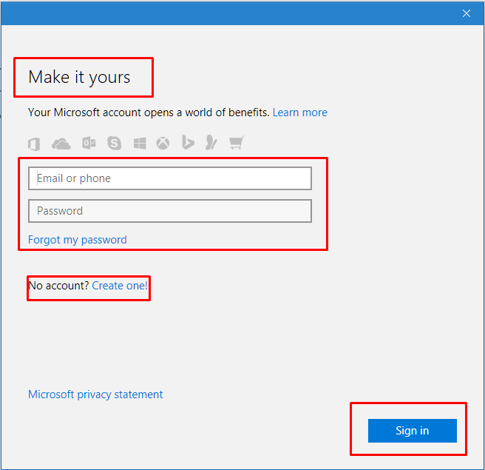Click the Skype icon
This screenshot has height=470, width=485.
114,143
